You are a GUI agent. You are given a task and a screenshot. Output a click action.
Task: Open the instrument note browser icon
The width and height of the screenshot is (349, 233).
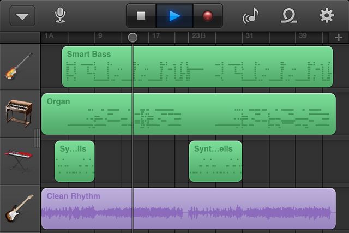[x=251, y=16]
